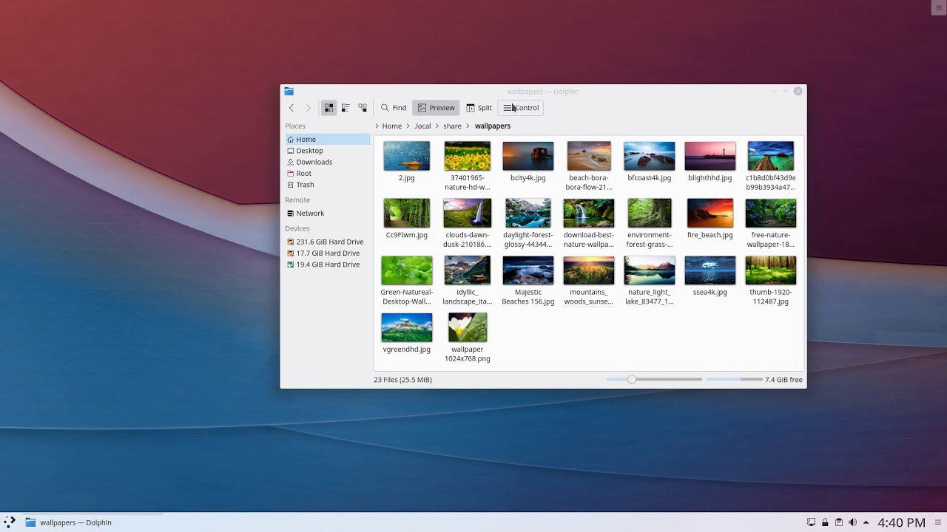Expand the arrow before wallpapers breadcrumb
This screenshot has width=947, height=532.
(x=468, y=126)
